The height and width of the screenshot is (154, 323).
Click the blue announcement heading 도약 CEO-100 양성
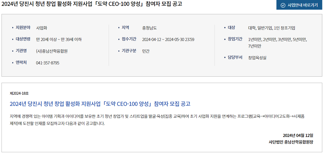100,104
